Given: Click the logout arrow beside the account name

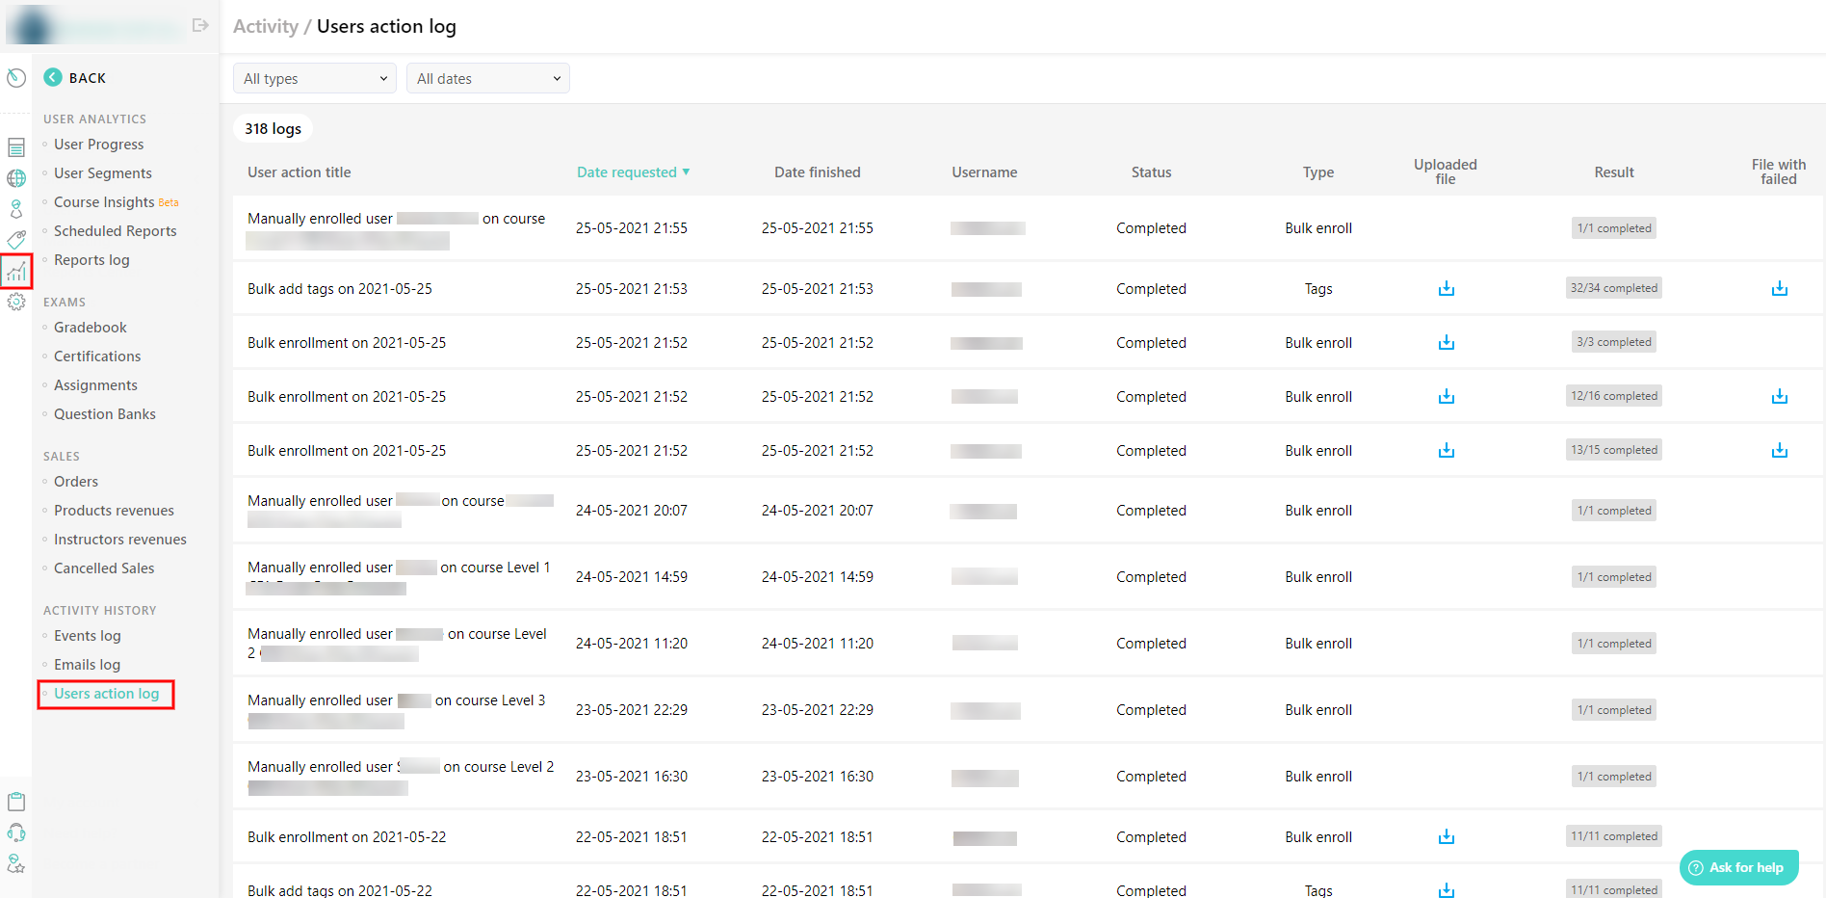Looking at the screenshot, I should coord(200,25).
